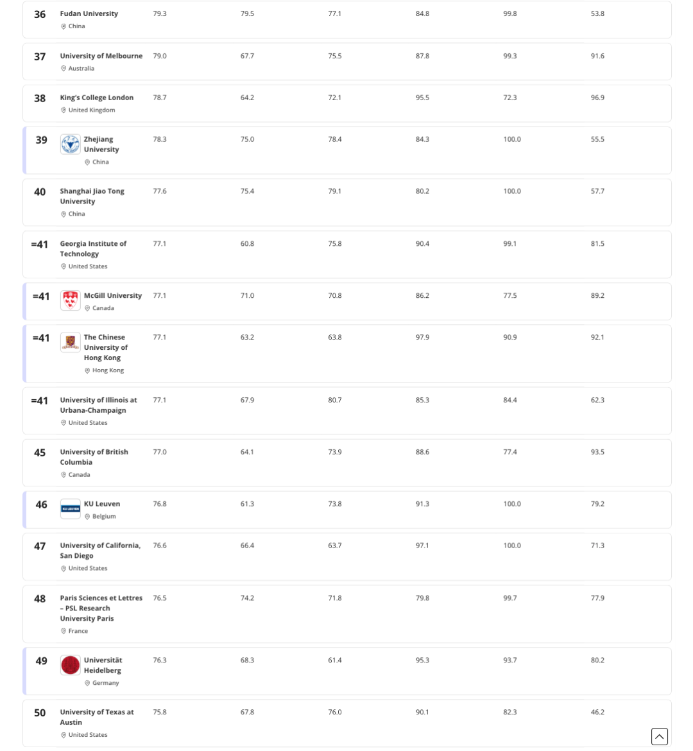This screenshot has height=751, width=693.
Task: Click the location pin next to Belgium
Action: (87, 517)
